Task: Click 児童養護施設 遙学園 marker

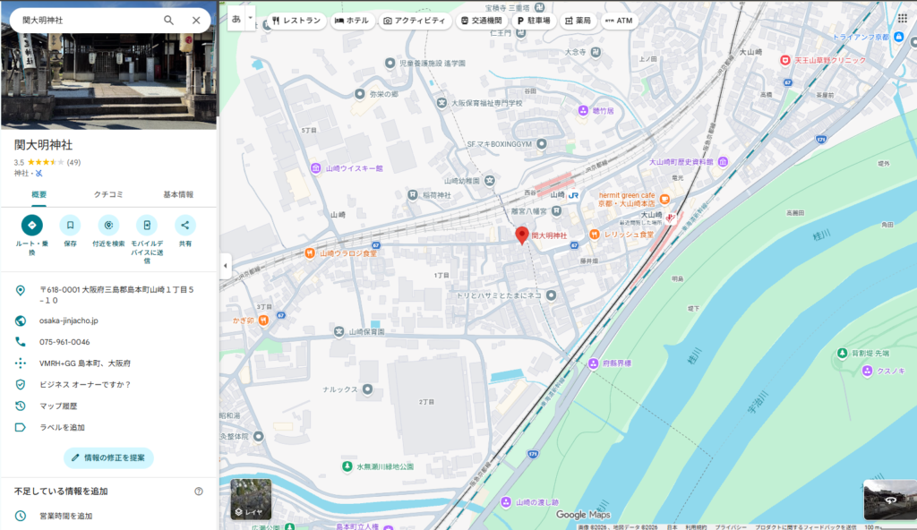Action: pyautogui.click(x=390, y=64)
